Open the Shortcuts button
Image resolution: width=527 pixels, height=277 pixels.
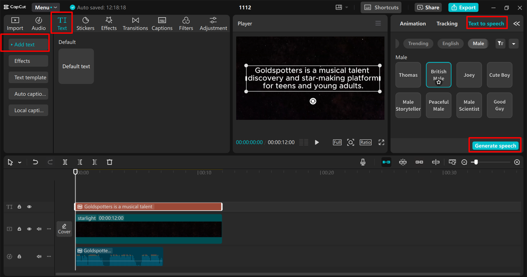(381, 7)
